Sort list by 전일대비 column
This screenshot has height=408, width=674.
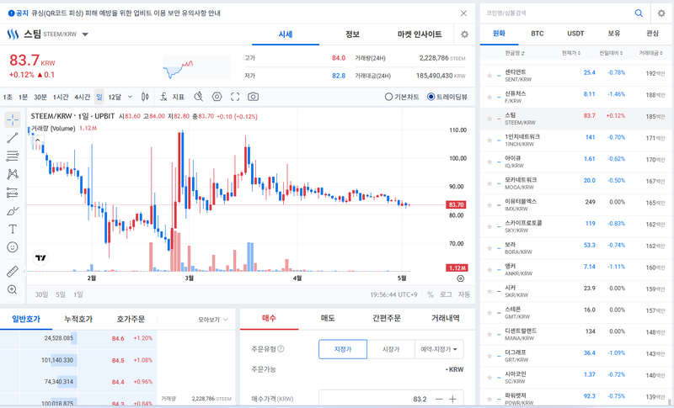tap(611, 53)
